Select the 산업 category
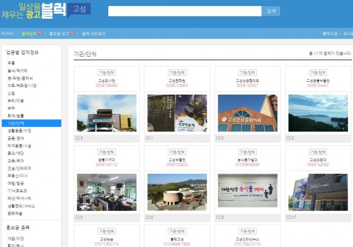The width and height of the screenshot is (353, 247). tap(11, 93)
